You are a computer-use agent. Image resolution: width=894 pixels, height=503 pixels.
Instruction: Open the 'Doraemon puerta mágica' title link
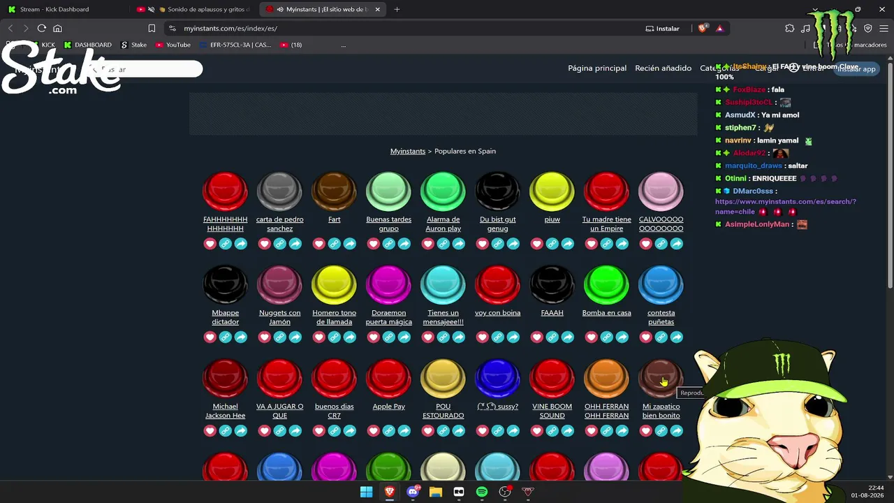tap(389, 317)
